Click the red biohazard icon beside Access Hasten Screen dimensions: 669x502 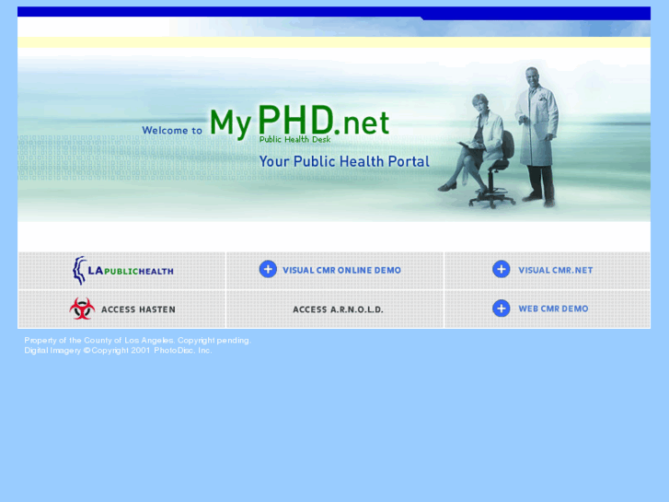click(x=82, y=309)
